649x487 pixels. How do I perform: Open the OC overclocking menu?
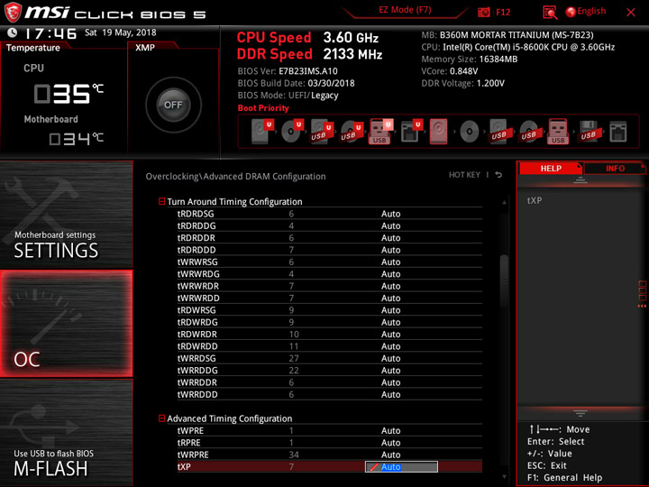point(66,324)
